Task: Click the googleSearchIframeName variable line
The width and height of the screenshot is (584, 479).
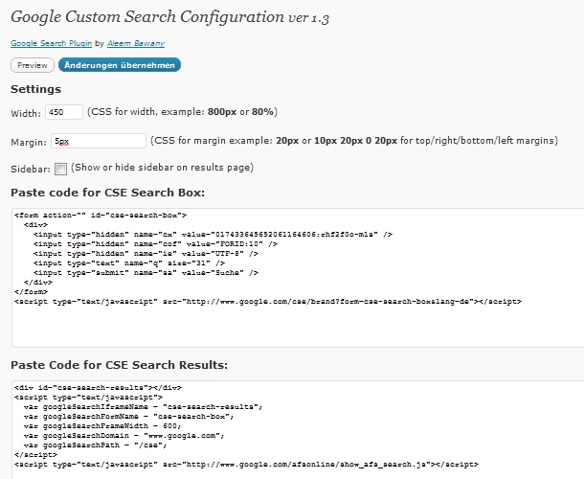Action: point(144,407)
